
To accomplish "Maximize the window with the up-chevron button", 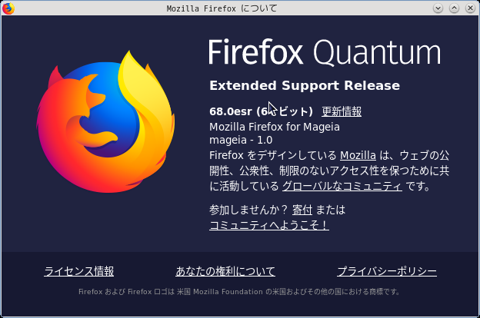I will [x=454, y=8].
